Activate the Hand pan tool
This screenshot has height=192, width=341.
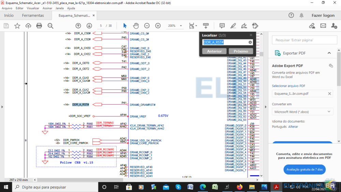[x=136, y=26]
